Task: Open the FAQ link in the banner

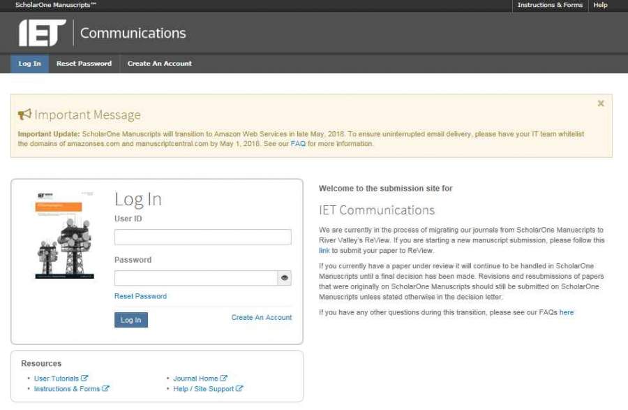Action: tap(298, 144)
